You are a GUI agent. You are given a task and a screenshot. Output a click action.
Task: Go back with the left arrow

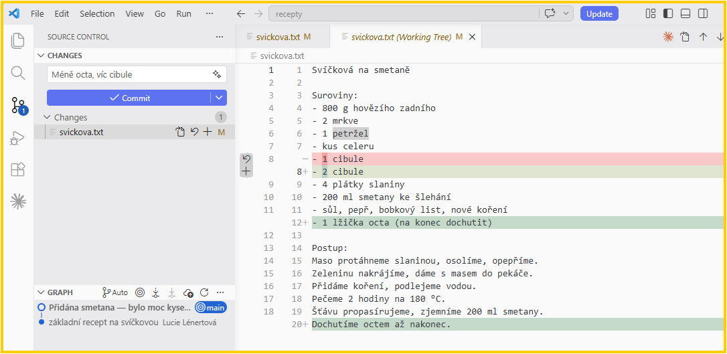tap(240, 14)
